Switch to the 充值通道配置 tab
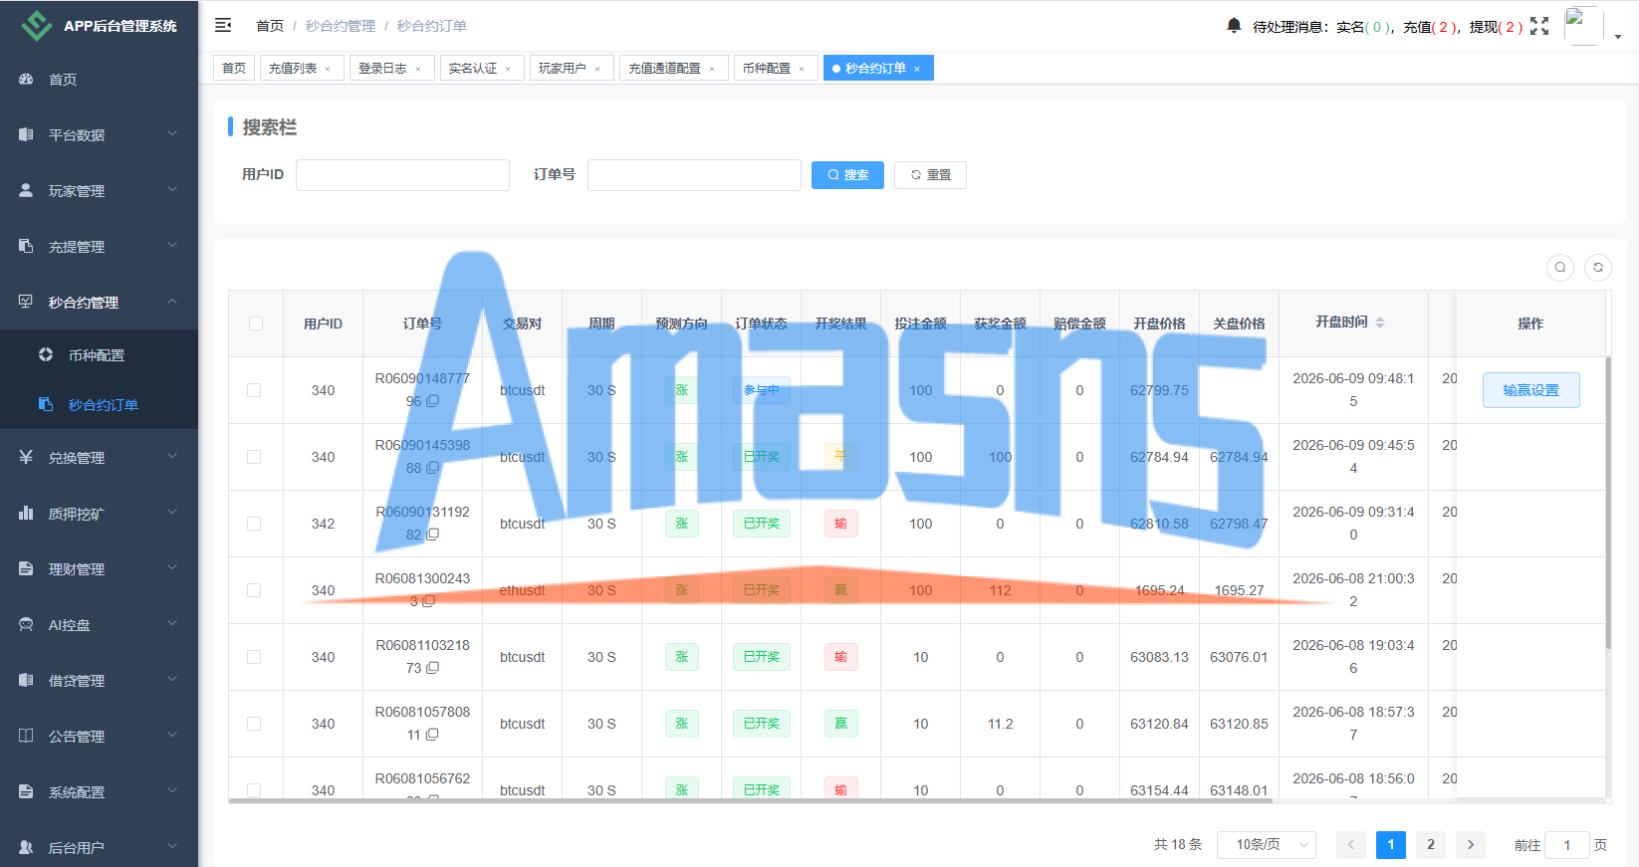 coord(674,68)
